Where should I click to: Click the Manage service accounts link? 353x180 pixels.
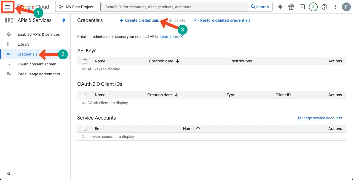click(320, 118)
